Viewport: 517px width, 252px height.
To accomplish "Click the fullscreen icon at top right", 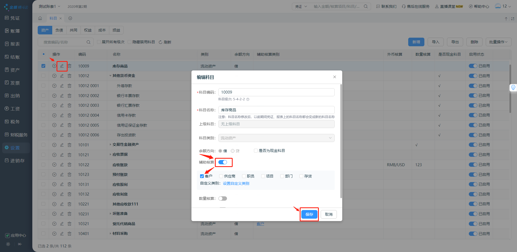I will (513, 19).
